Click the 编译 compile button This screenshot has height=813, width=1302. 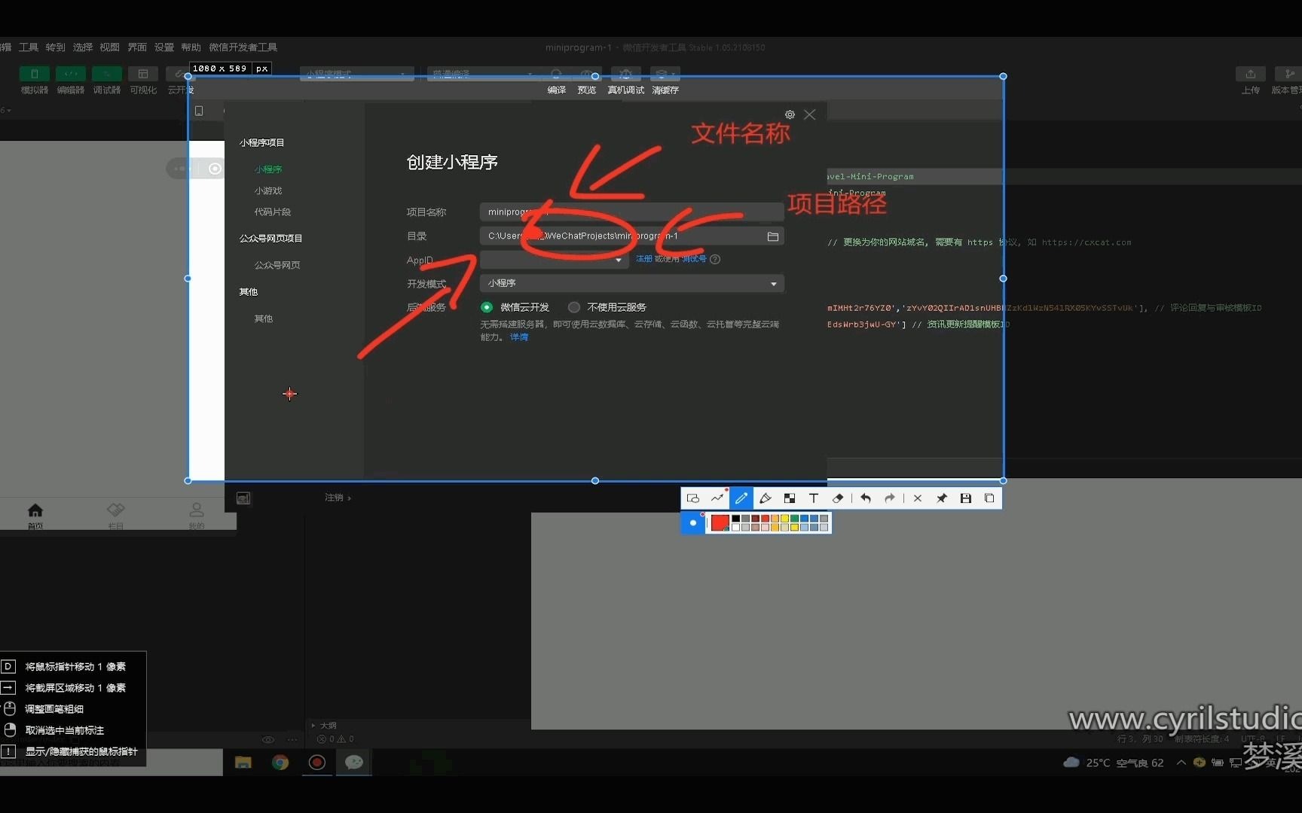pos(557,90)
